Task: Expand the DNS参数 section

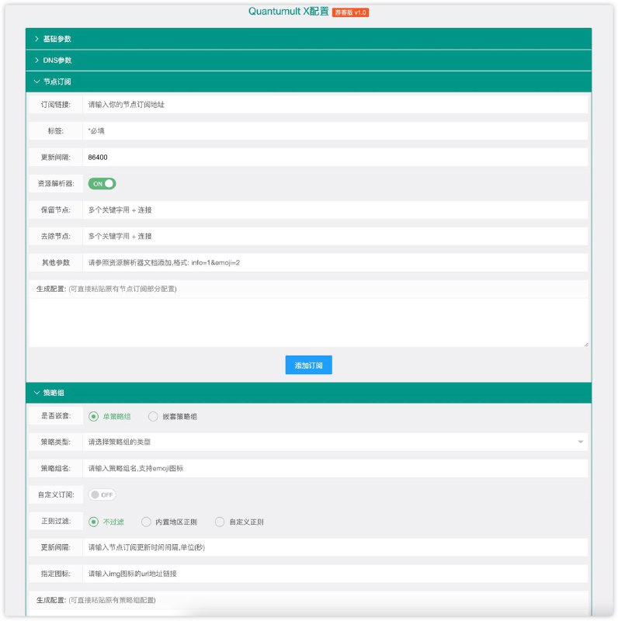Action: 308,61
